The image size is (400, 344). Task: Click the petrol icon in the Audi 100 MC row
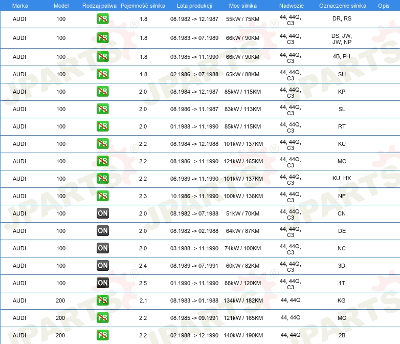[102, 161]
